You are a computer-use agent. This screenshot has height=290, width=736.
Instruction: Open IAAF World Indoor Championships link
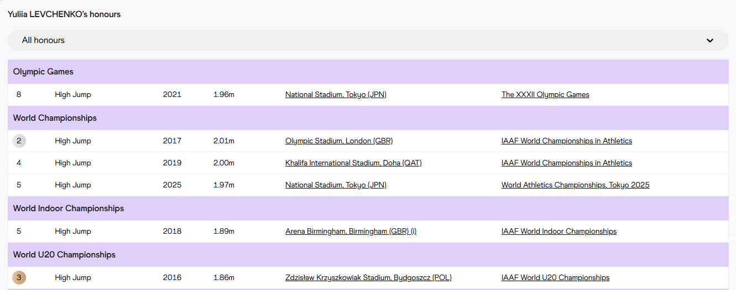coord(558,232)
